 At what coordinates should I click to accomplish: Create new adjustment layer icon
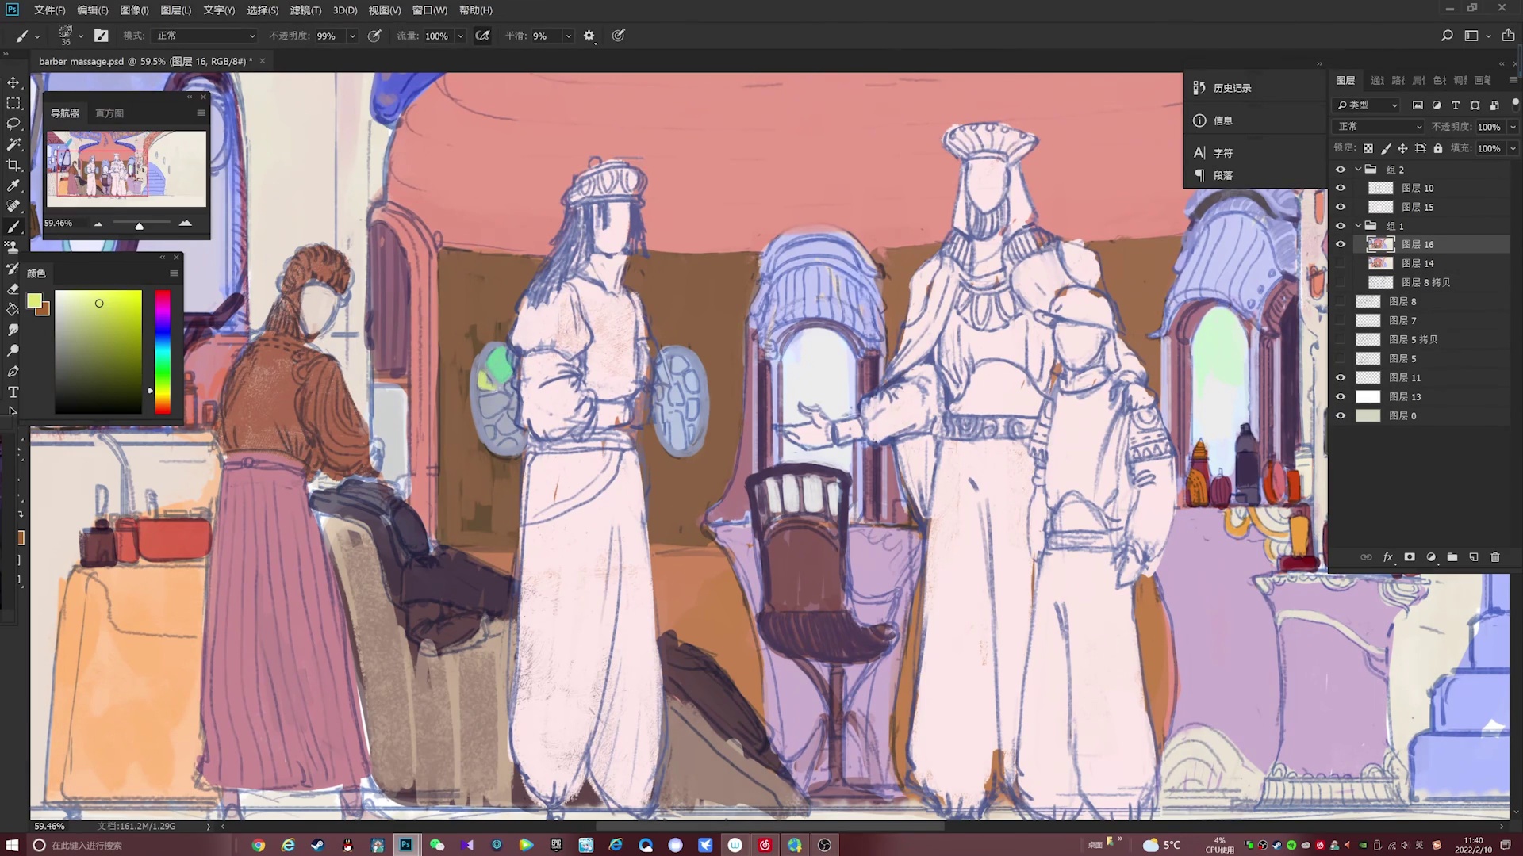click(x=1431, y=557)
